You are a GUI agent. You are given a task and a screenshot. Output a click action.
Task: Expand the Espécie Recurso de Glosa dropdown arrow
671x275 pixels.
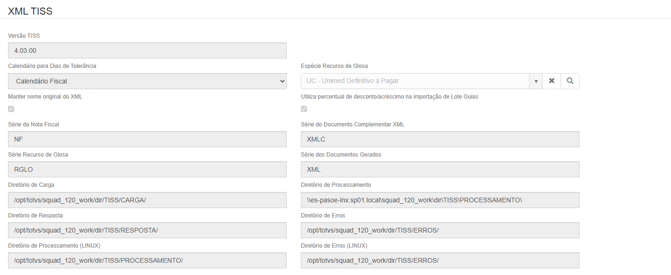(x=536, y=81)
